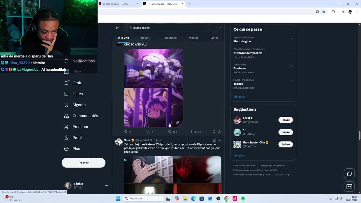This screenshot has height=203, width=361.
Task: Open account menu dots next to Tigilf
Action: pos(106,186)
